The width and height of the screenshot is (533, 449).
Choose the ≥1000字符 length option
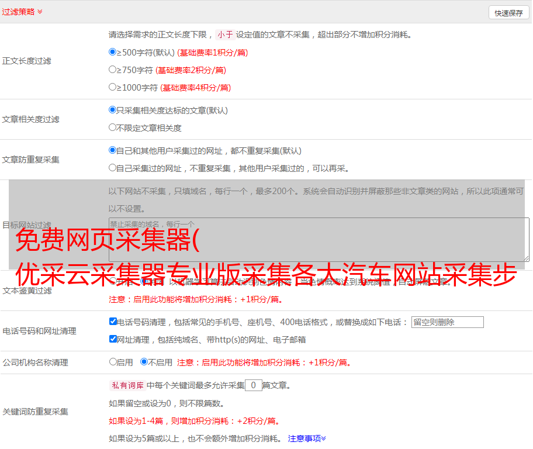tap(113, 87)
